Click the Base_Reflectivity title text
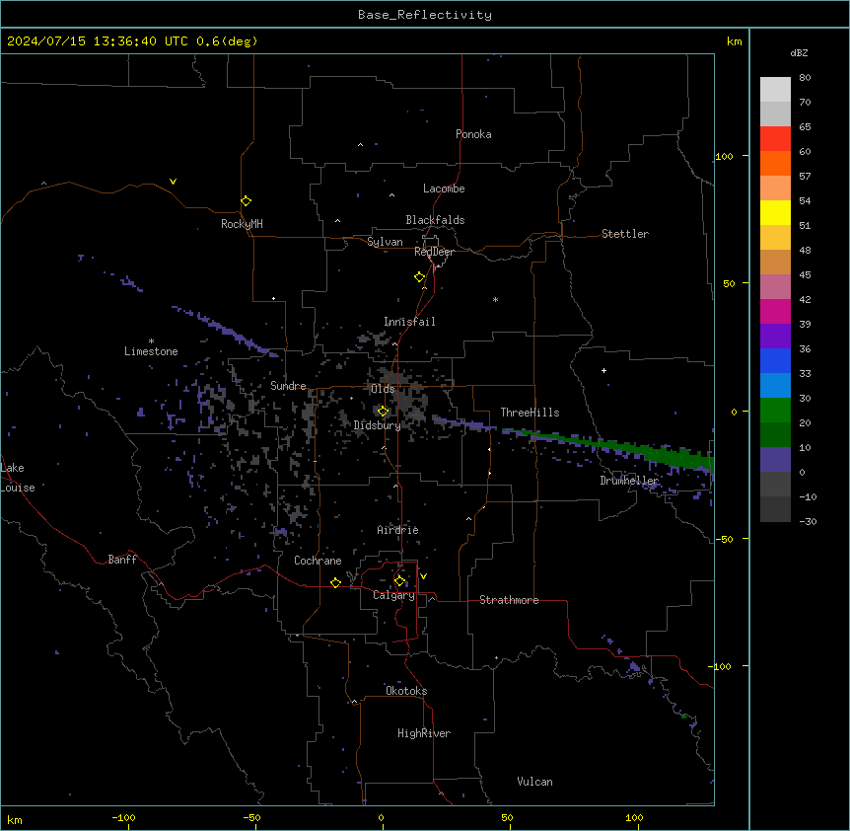The image size is (850, 831). coord(425,15)
